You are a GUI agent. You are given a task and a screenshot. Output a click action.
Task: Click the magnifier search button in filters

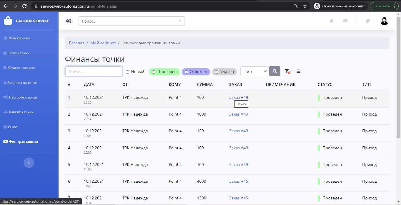(274, 71)
